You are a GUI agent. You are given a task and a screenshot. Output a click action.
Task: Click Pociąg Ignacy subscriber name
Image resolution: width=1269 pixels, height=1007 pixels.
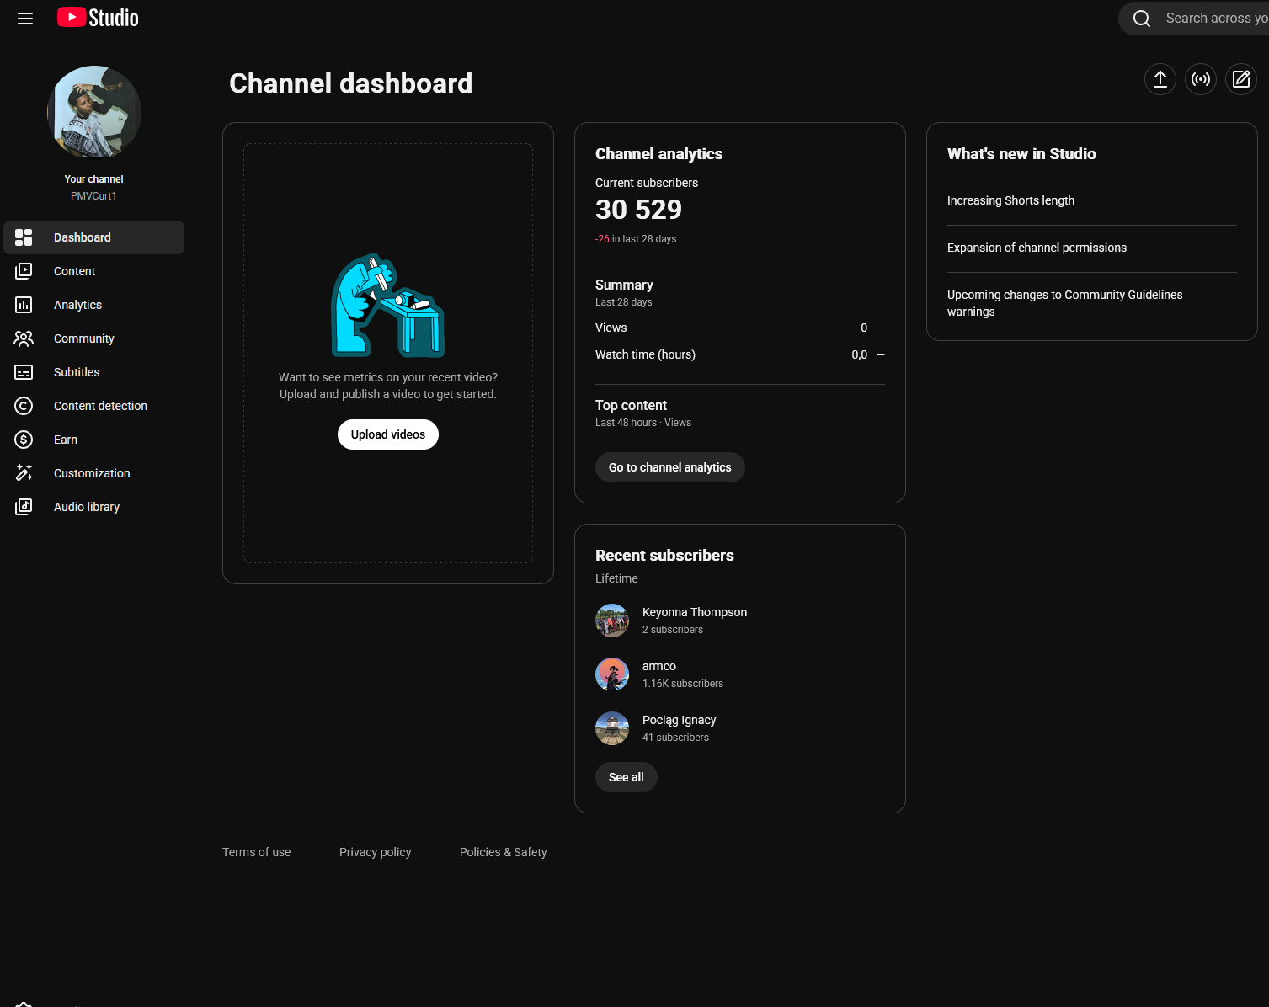point(680,720)
